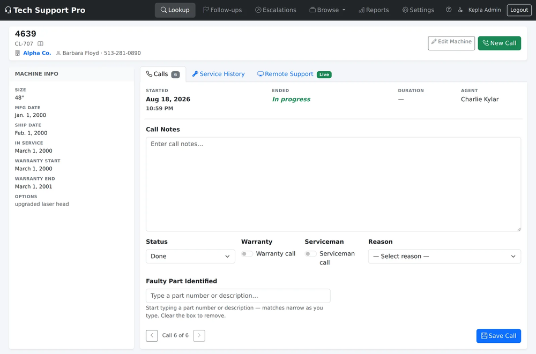Switch to the Service History tab
536x354 pixels.
tap(219, 74)
